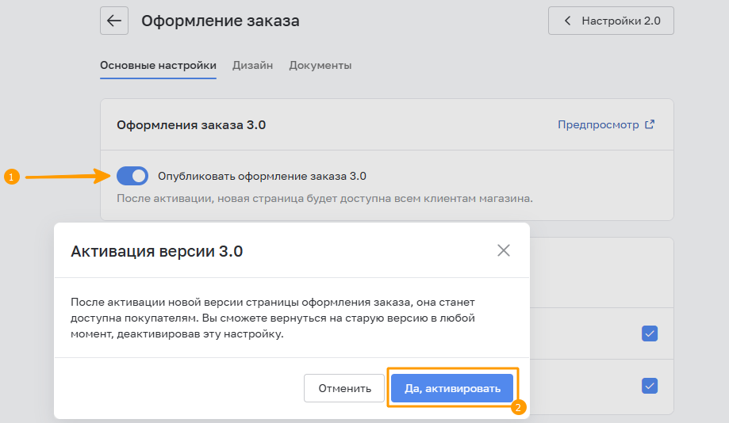Open the Документы tab
Screen dimensions: 729x423
[x=320, y=66]
